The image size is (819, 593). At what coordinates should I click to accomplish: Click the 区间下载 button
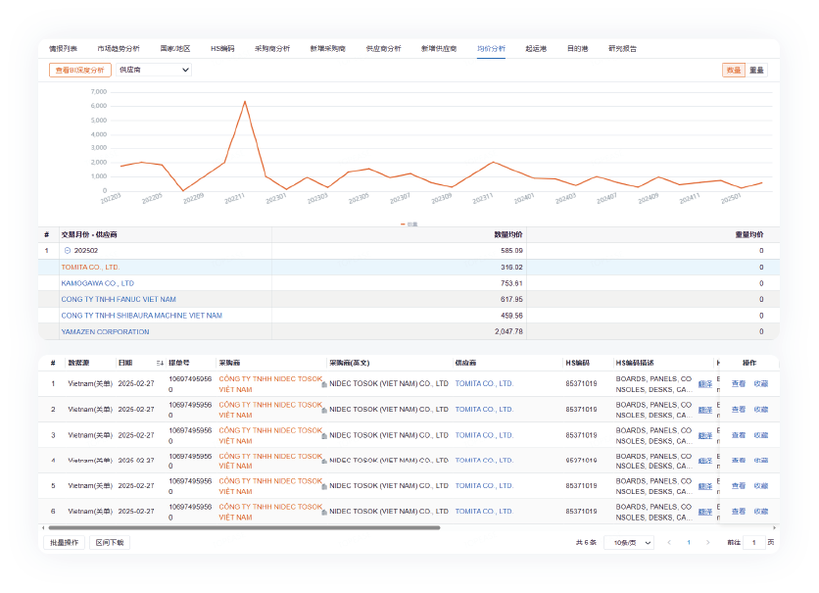click(109, 542)
